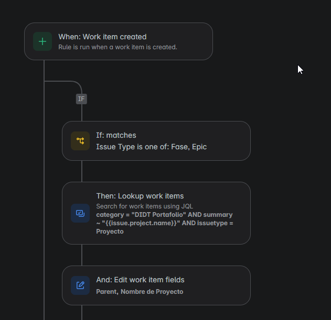Click the JQL query text in the Lookup card

tap(165, 223)
